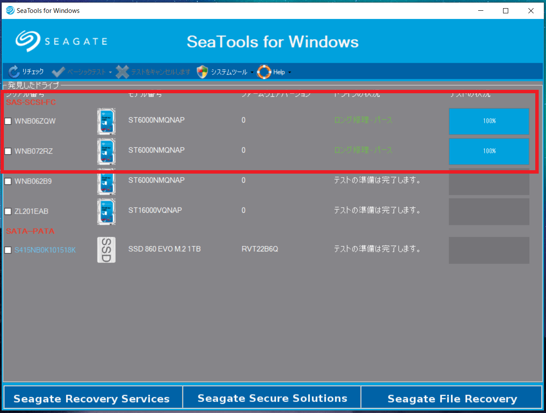Click model number ST16000VQNAP
Screen dimensions: 546x413
point(155,210)
